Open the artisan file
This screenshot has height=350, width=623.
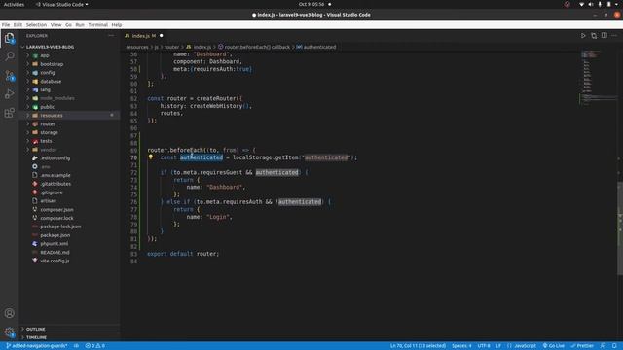[48, 201]
